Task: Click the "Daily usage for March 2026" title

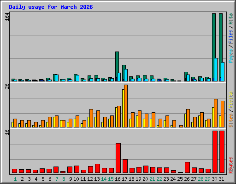Action: tap(51, 7)
